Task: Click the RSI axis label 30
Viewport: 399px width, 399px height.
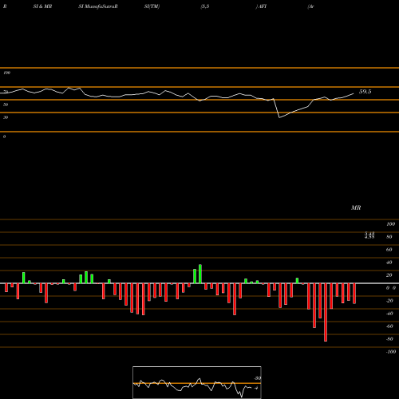Action: click(x=6, y=117)
